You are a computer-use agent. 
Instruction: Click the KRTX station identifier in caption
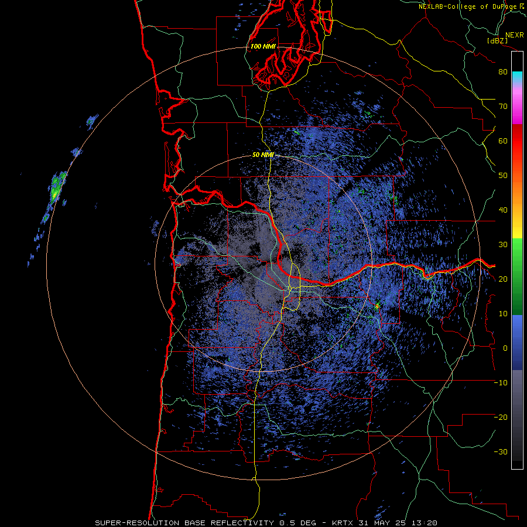pos(343,523)
